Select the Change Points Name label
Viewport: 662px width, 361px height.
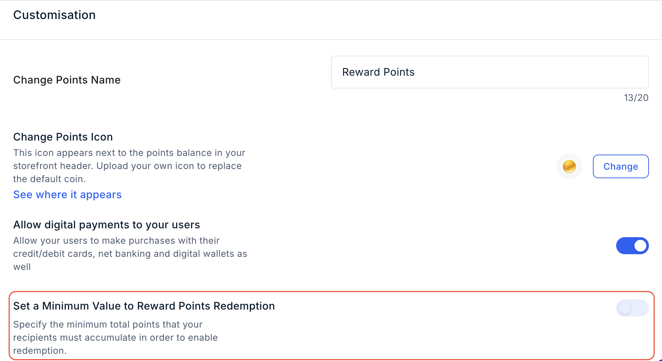[67, 80]
